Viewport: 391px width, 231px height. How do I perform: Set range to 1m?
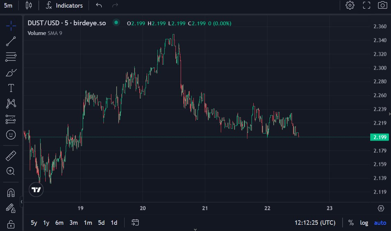pyautogui.click(x=88, y=223)
